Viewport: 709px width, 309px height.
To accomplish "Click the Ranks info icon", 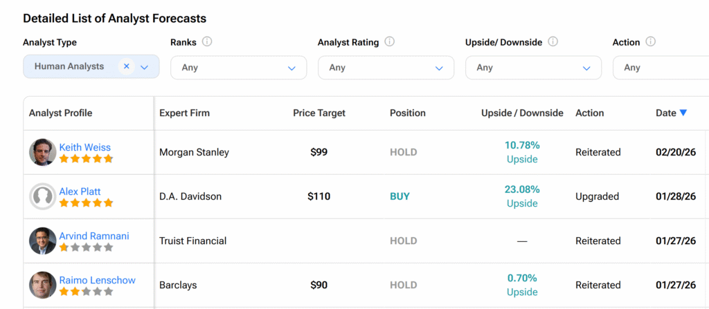I will click(207, 41).
